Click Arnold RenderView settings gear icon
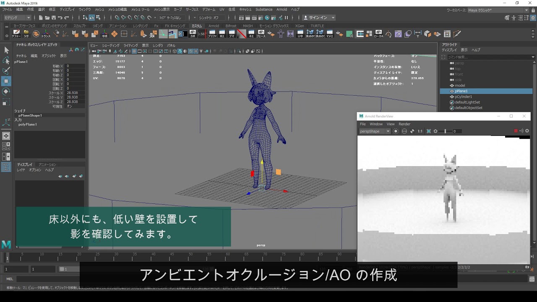This screenshot has width=537, height=302. [527, 131]
